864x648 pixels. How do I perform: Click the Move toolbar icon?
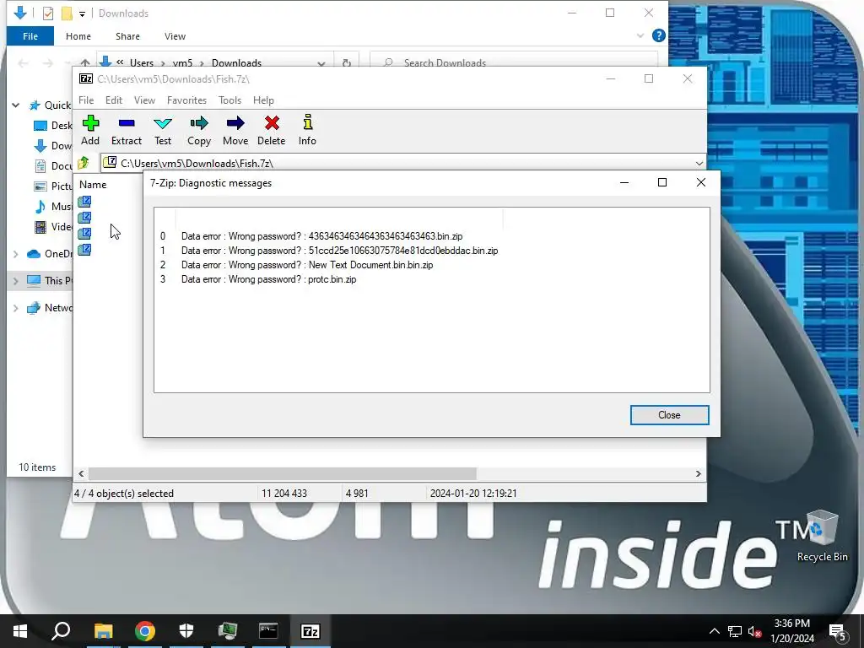coord(235,131)
